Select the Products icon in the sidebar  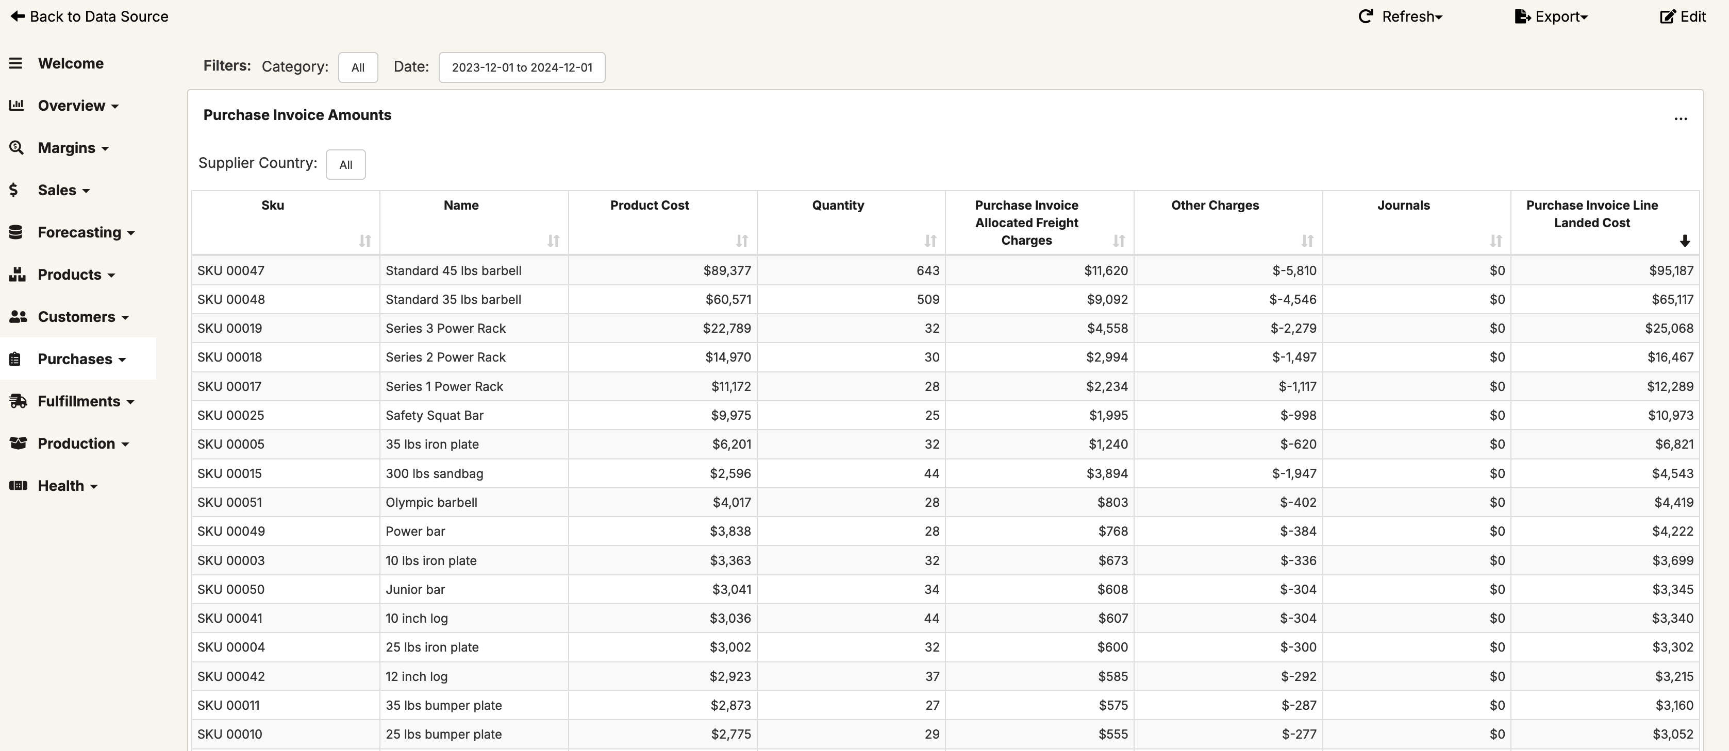[17, 274]
